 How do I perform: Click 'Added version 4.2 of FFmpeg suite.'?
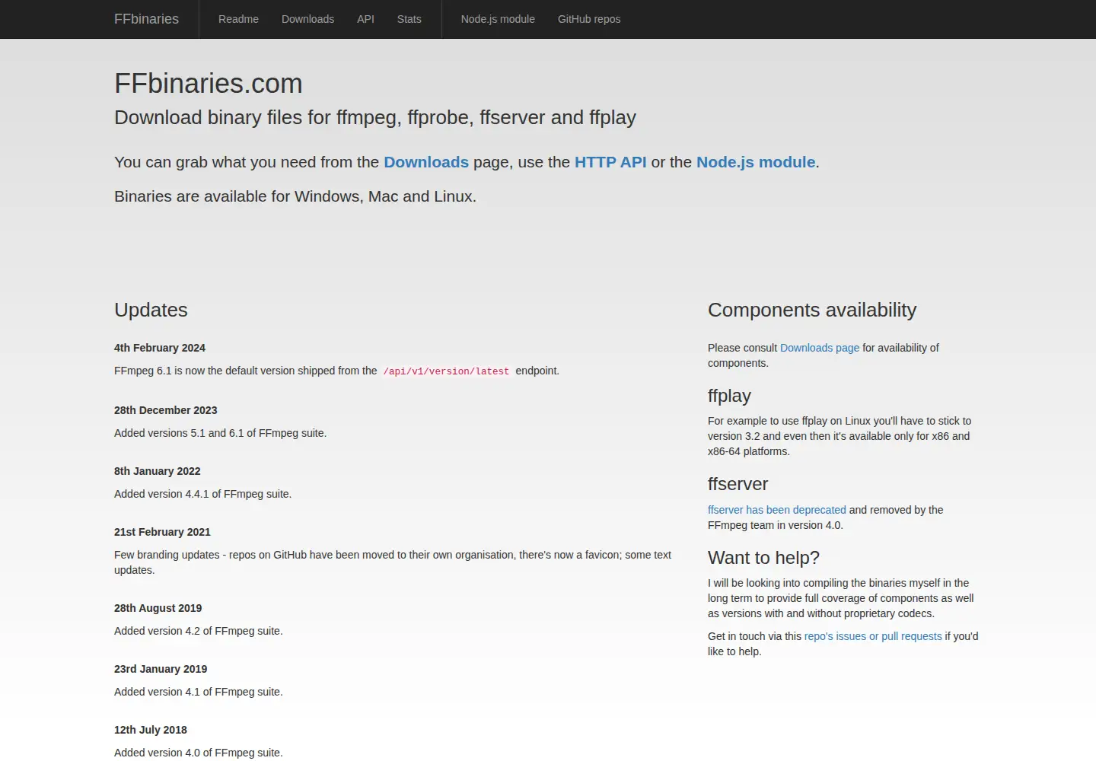click(x=199, y=631)
